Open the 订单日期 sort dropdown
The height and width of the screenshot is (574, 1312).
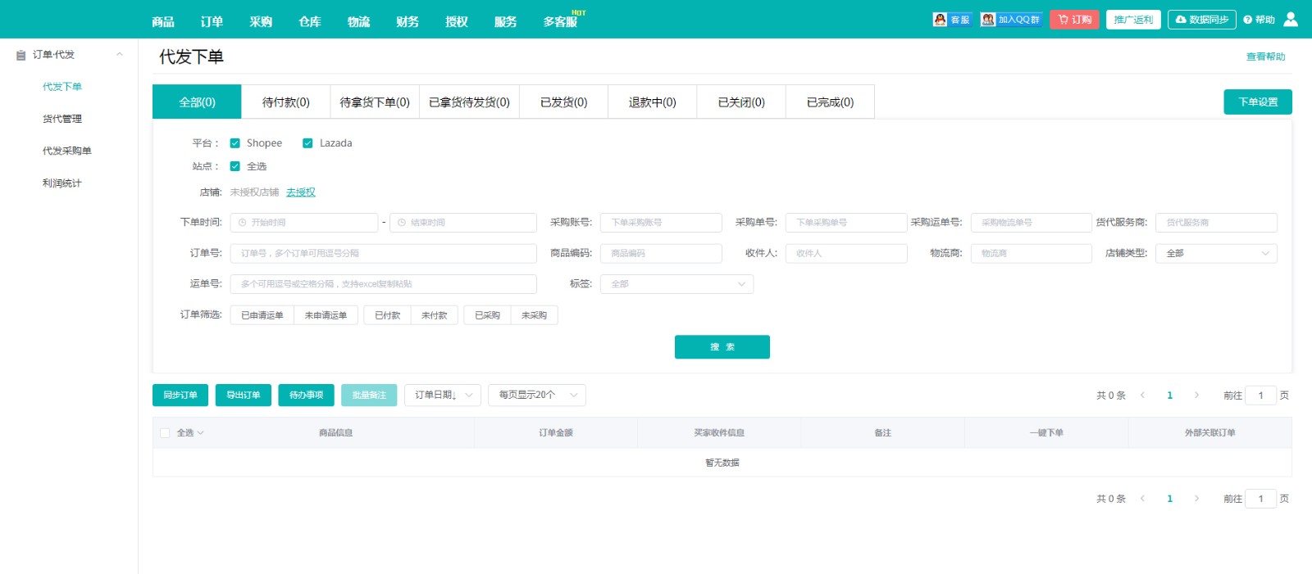pyautogui.click(x=443, y=395)
